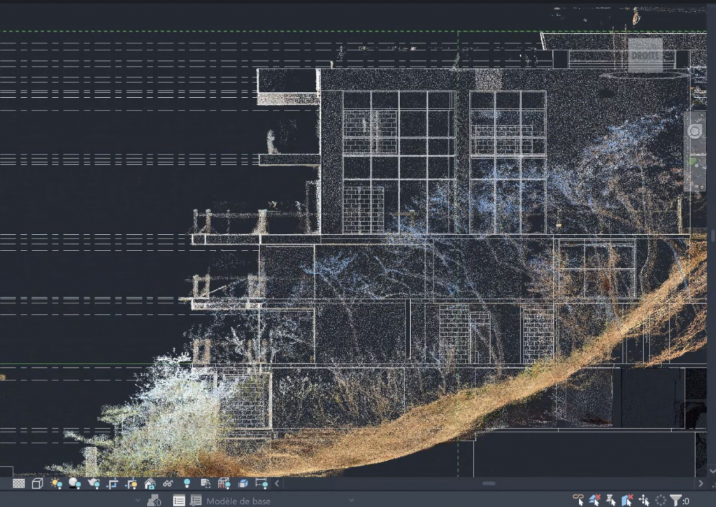The width and height of the screenshot is (716, 507).
Task: Click the selection filter funnel icon
Action: click(675, 500)
